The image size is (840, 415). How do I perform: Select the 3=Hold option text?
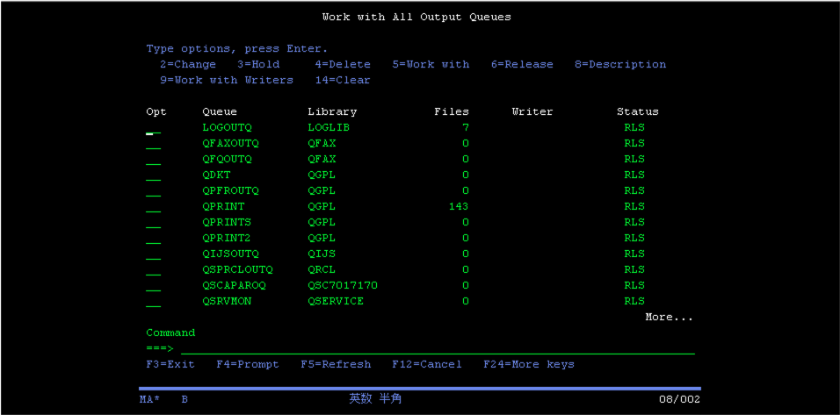coord(258,65)
